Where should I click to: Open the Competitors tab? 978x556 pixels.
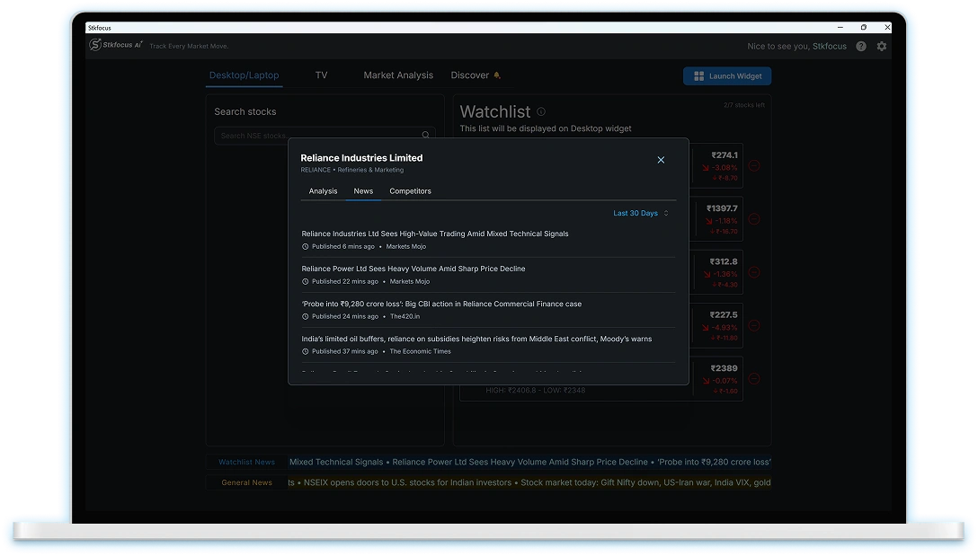[x=410, y=191]
